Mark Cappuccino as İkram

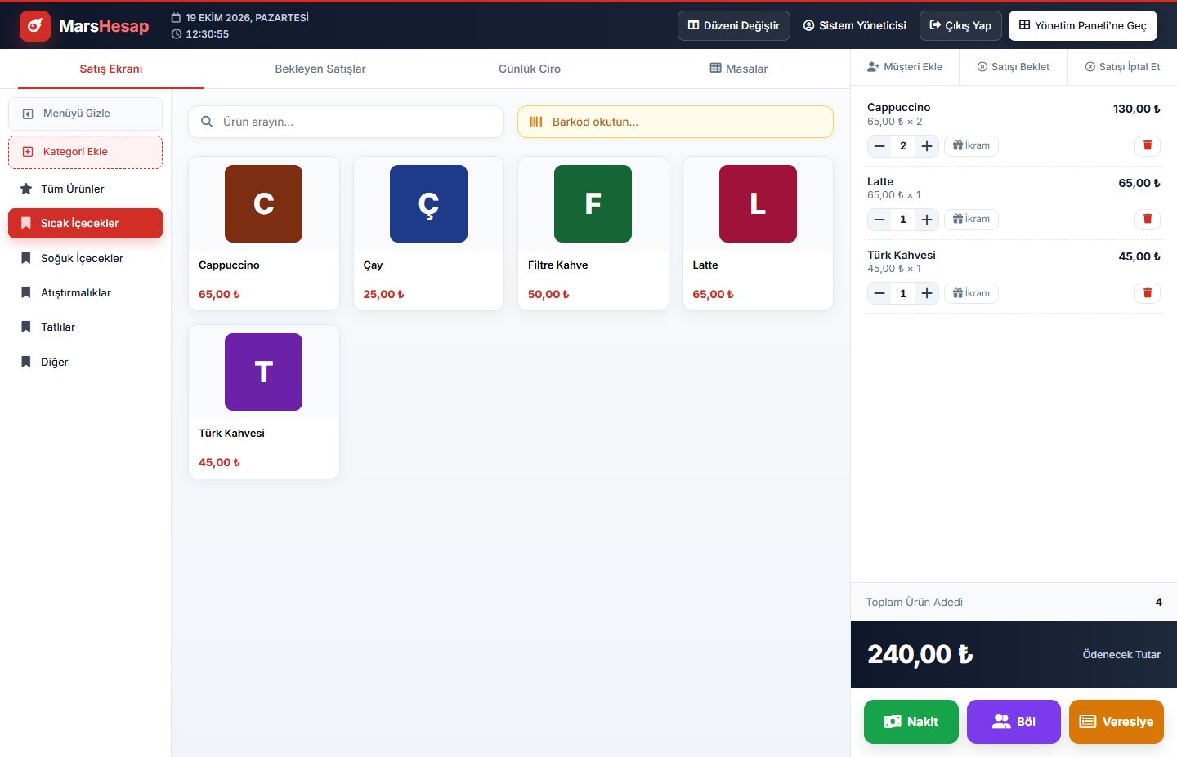tap(971, 145)
